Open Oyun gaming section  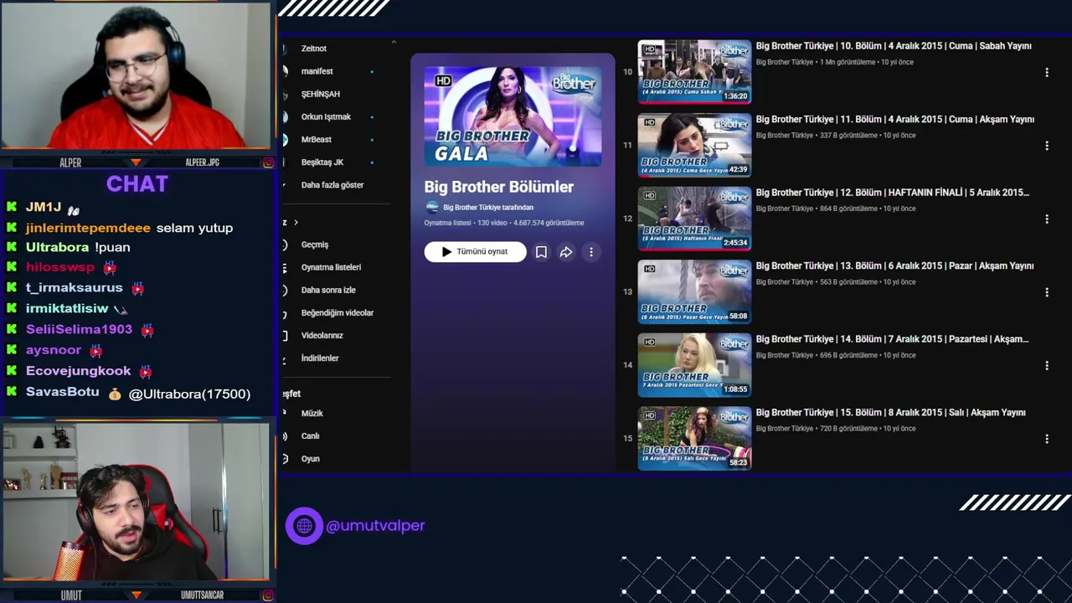click(311, 459)
